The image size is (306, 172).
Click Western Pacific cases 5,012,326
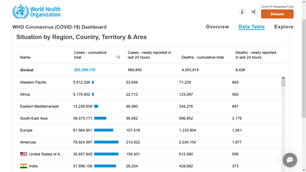click(x=82, y=82)
